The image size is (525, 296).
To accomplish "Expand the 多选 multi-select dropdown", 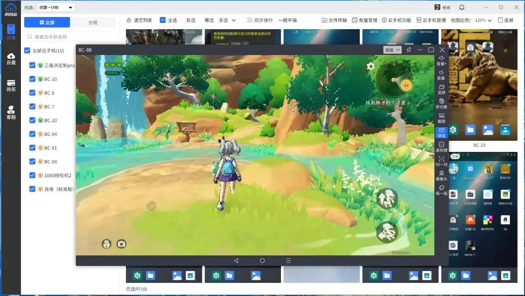I will [x=227, y=20].
